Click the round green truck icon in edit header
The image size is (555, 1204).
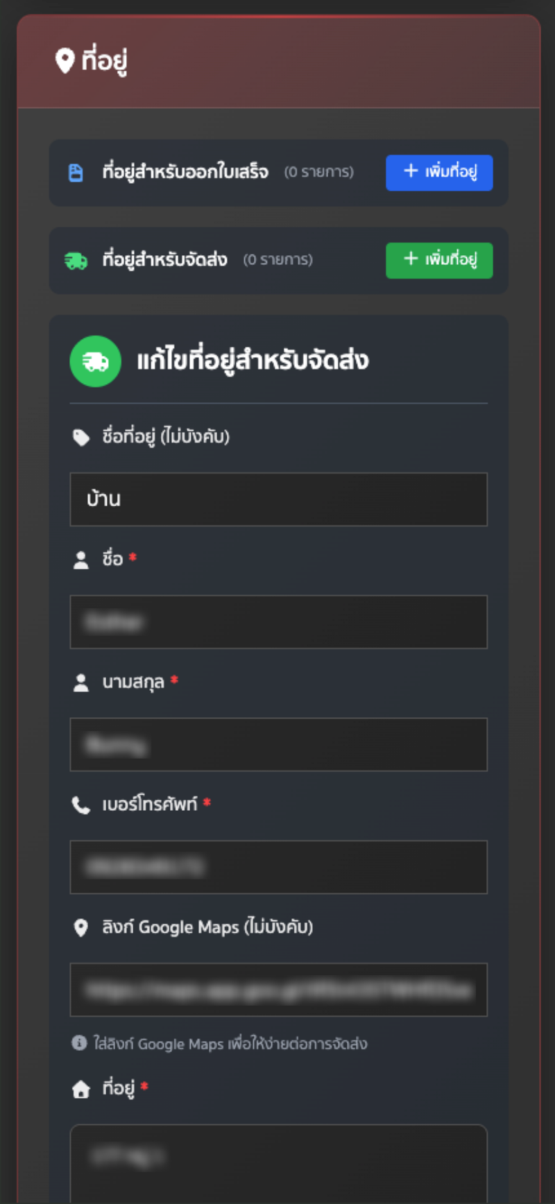point(95,361)
